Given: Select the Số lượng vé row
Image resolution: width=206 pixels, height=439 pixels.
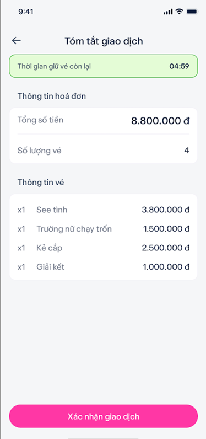Looking at the screenshot, I should [x=104, y=151].
